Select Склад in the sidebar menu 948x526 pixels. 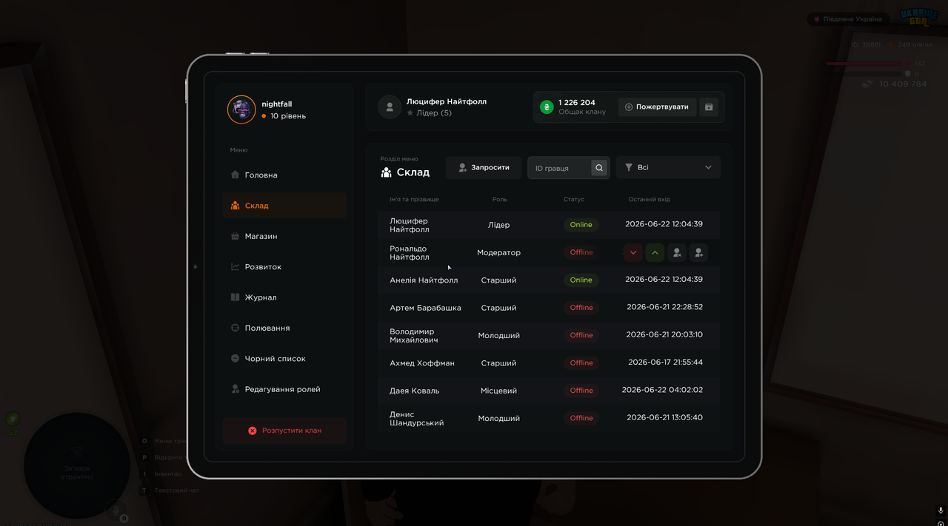click(284, 206)
